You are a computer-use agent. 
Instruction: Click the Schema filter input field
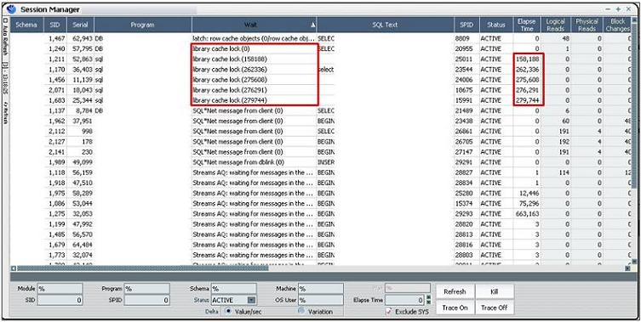233,289
